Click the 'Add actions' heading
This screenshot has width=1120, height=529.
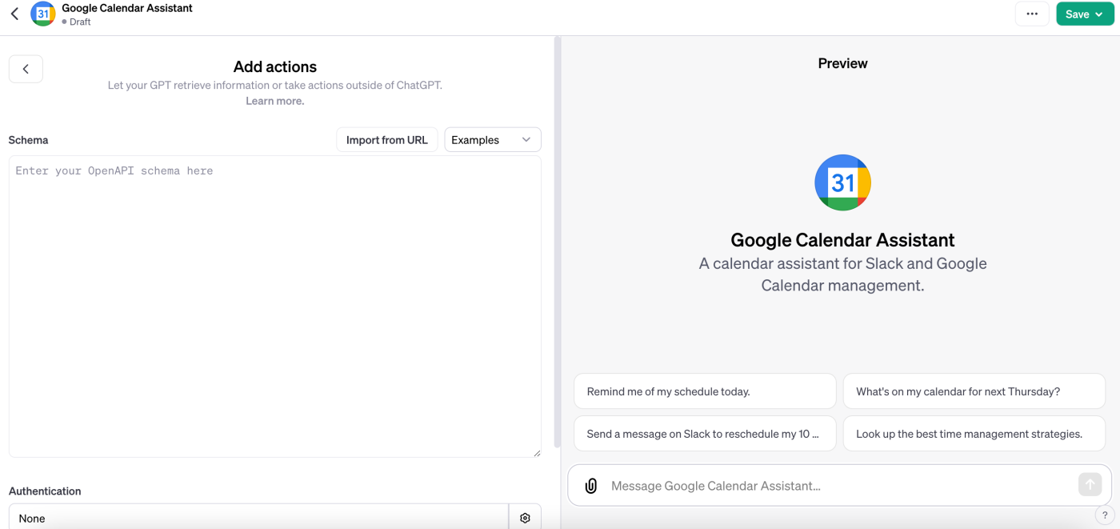click(x=275, y=67)
